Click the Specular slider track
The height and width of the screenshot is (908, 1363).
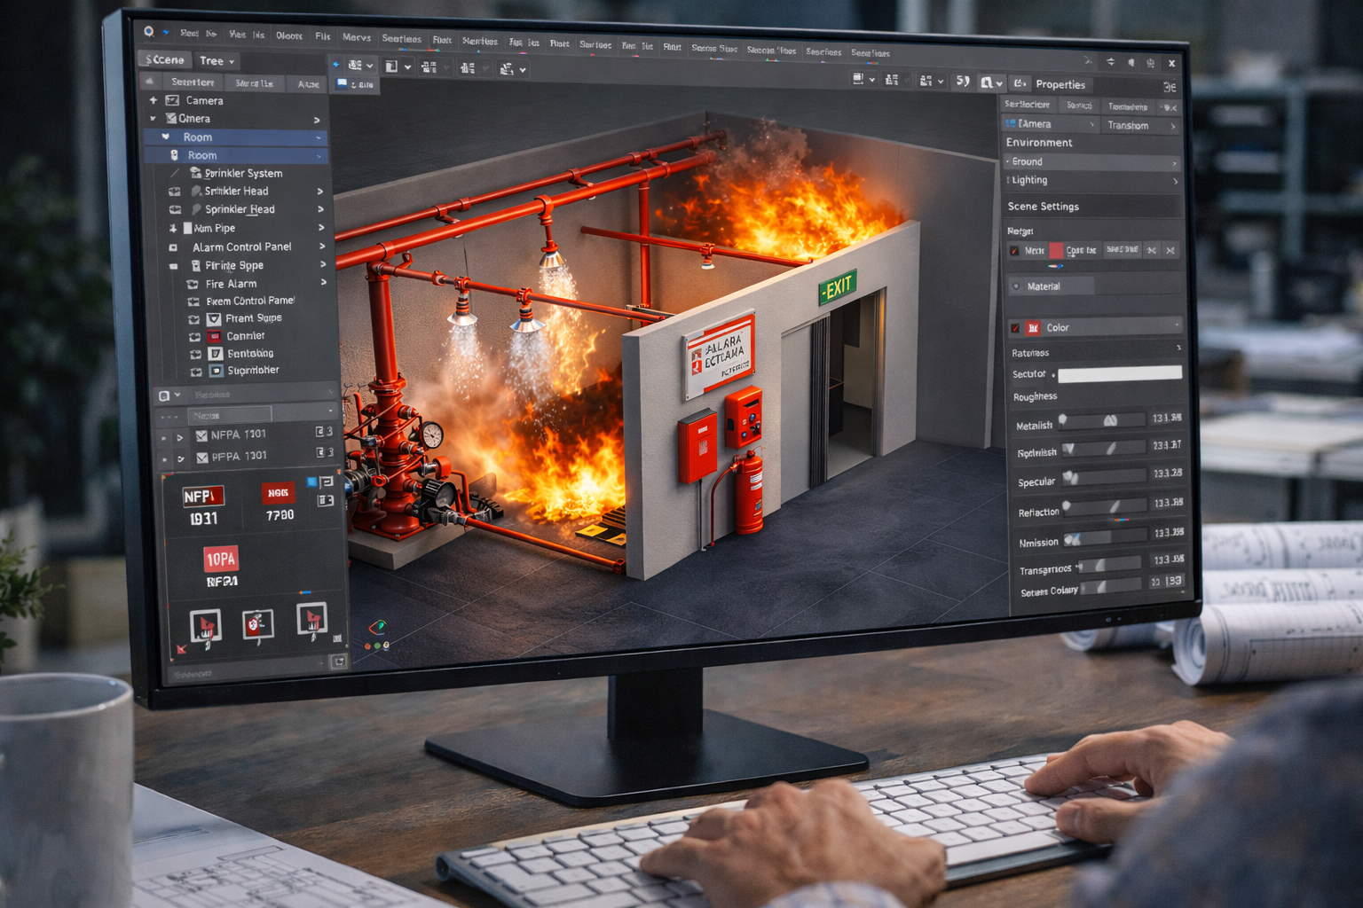(x=1105, y=479)
